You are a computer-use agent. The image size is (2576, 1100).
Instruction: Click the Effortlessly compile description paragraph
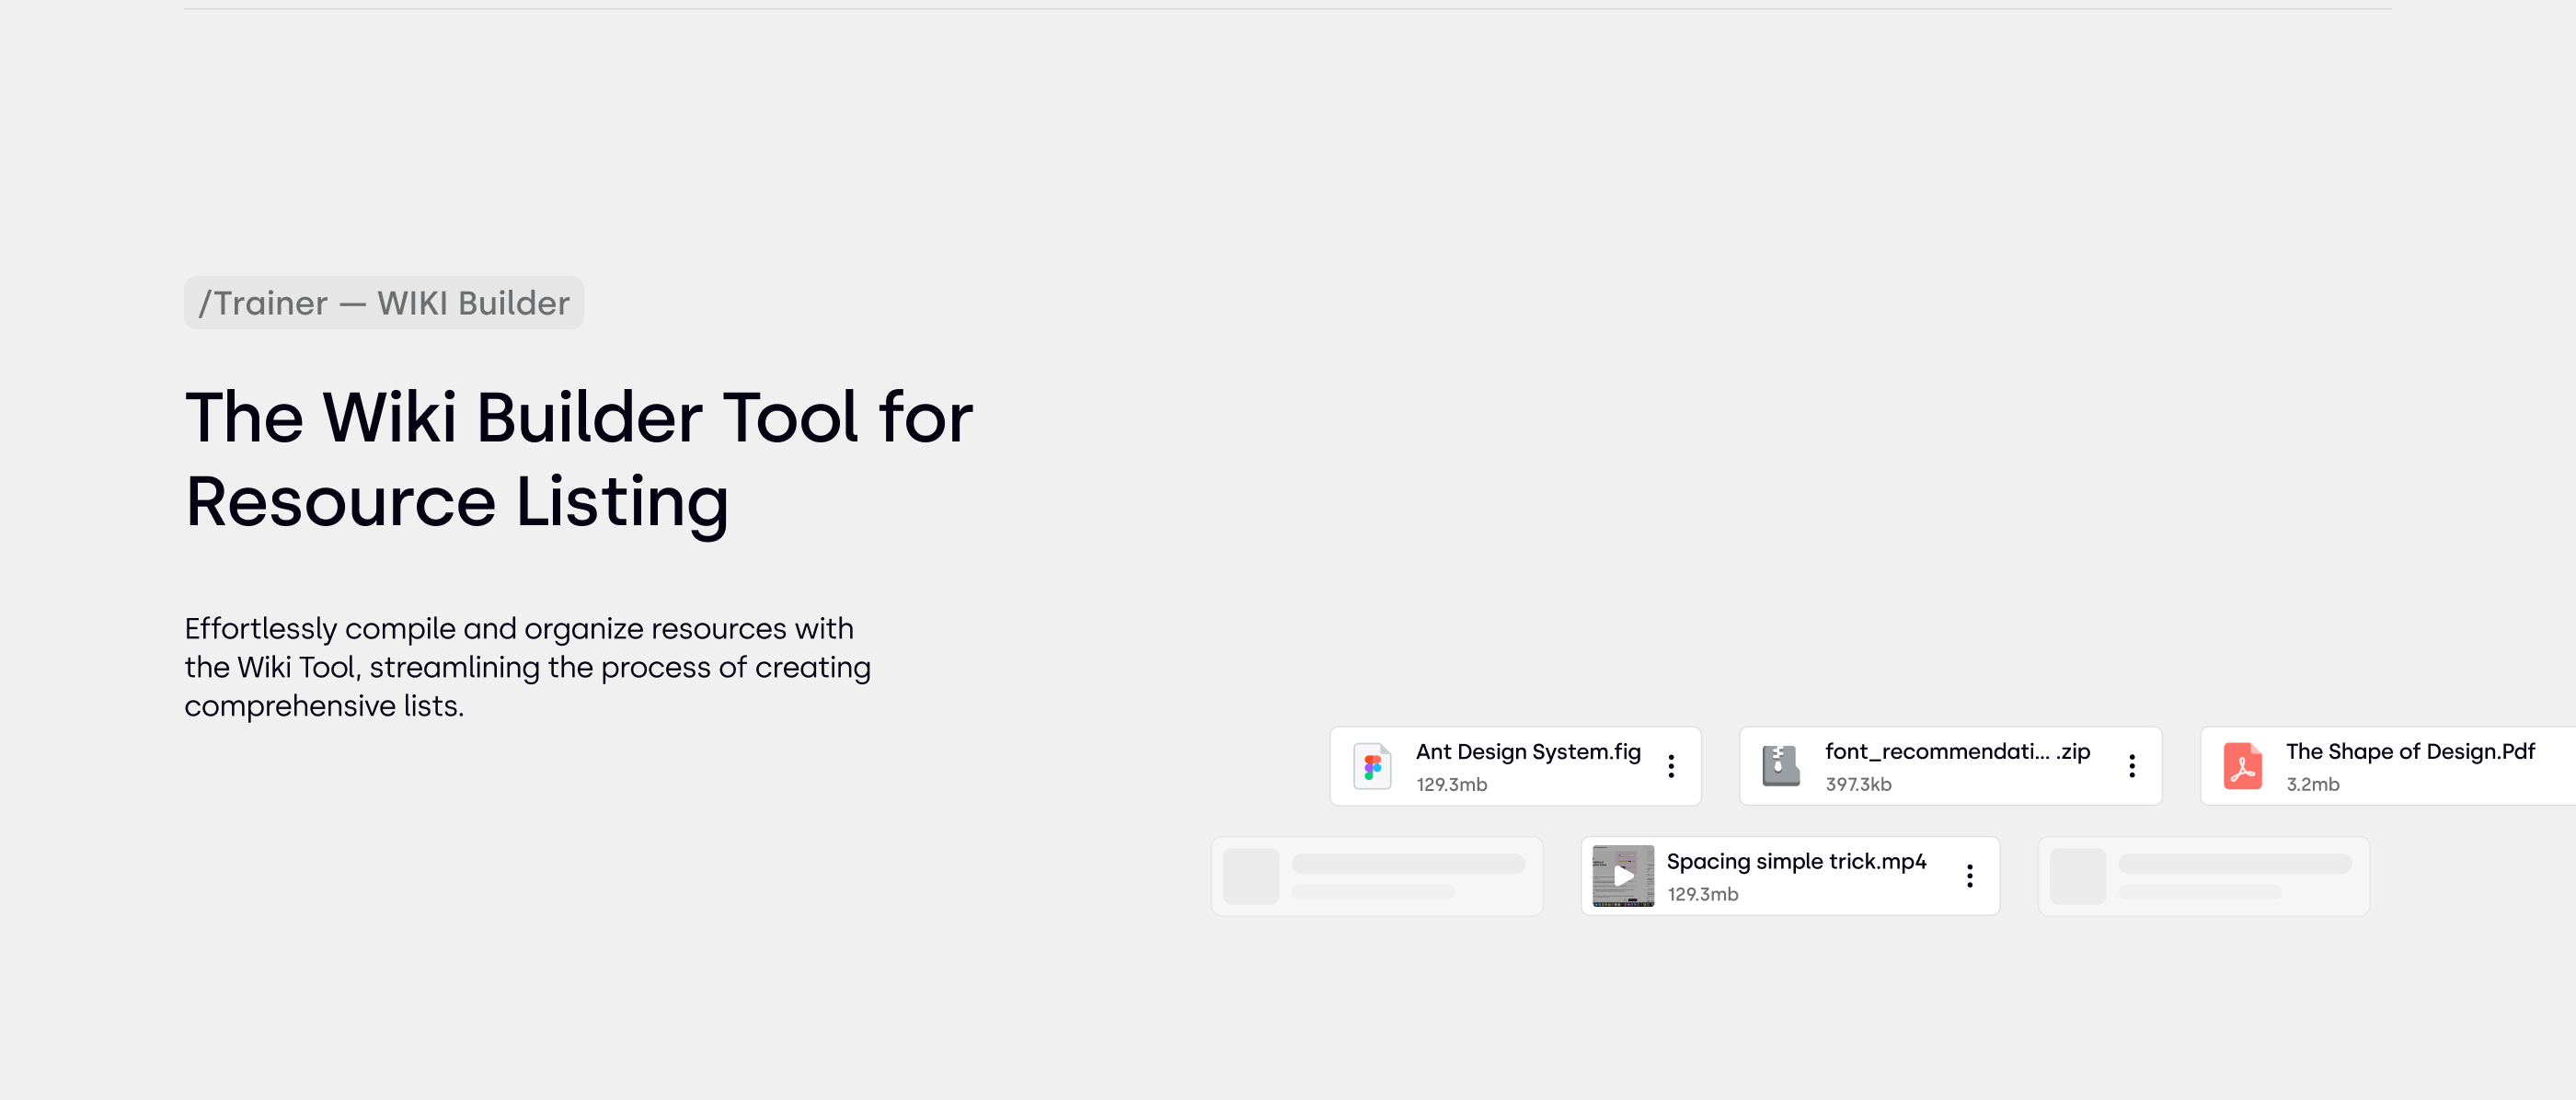(527, 667)
